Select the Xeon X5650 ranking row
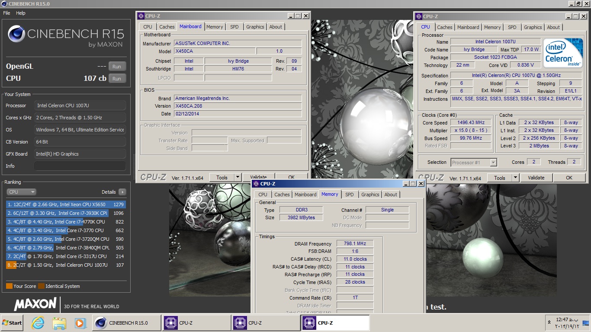591x332 pixels. tap(65, 204)
